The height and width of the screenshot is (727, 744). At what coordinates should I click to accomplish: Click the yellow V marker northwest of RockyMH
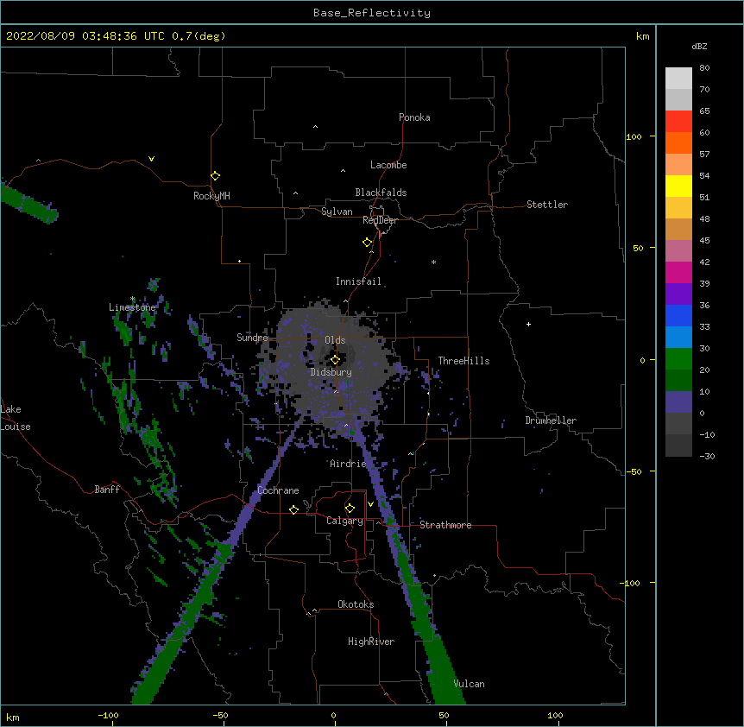tap(151, 159)
